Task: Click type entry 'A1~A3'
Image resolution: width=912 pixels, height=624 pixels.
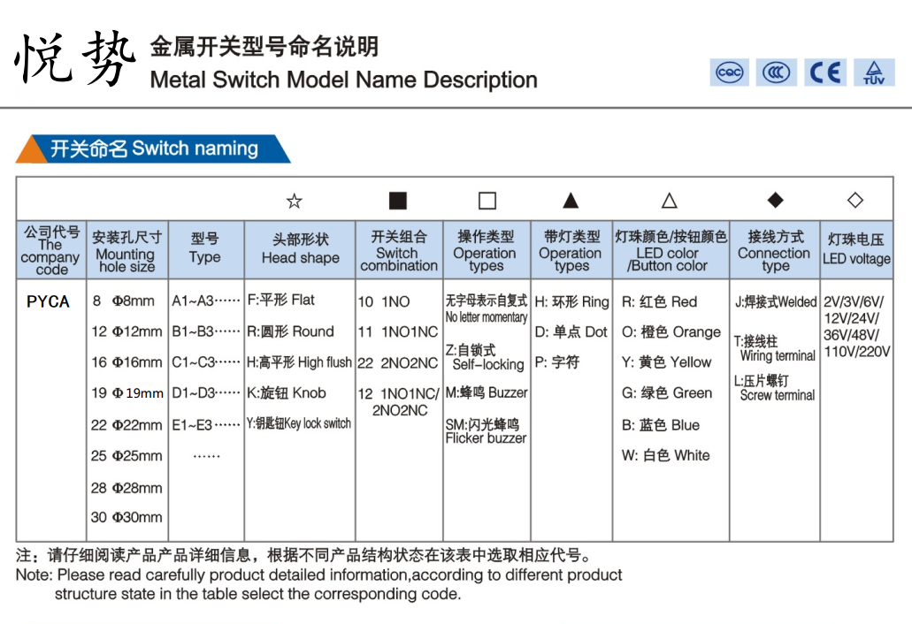Action: [x=206, y=301]
